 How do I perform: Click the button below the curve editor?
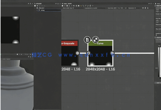(x=158, y=83)
